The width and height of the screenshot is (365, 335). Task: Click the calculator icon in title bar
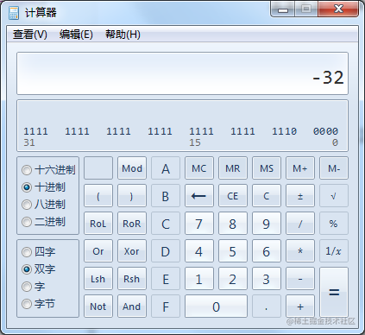tap(13, 13)
